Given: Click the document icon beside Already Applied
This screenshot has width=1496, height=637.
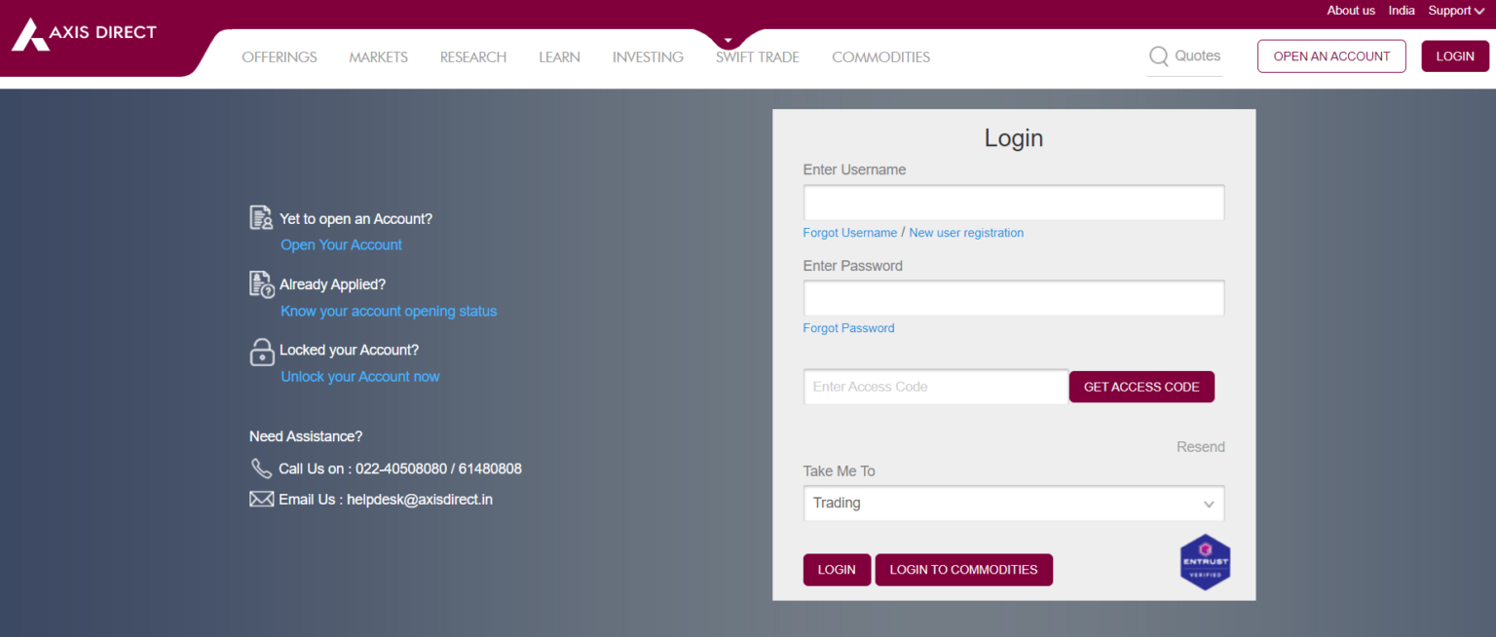Looking at the screenshot, I should [262, 284].
